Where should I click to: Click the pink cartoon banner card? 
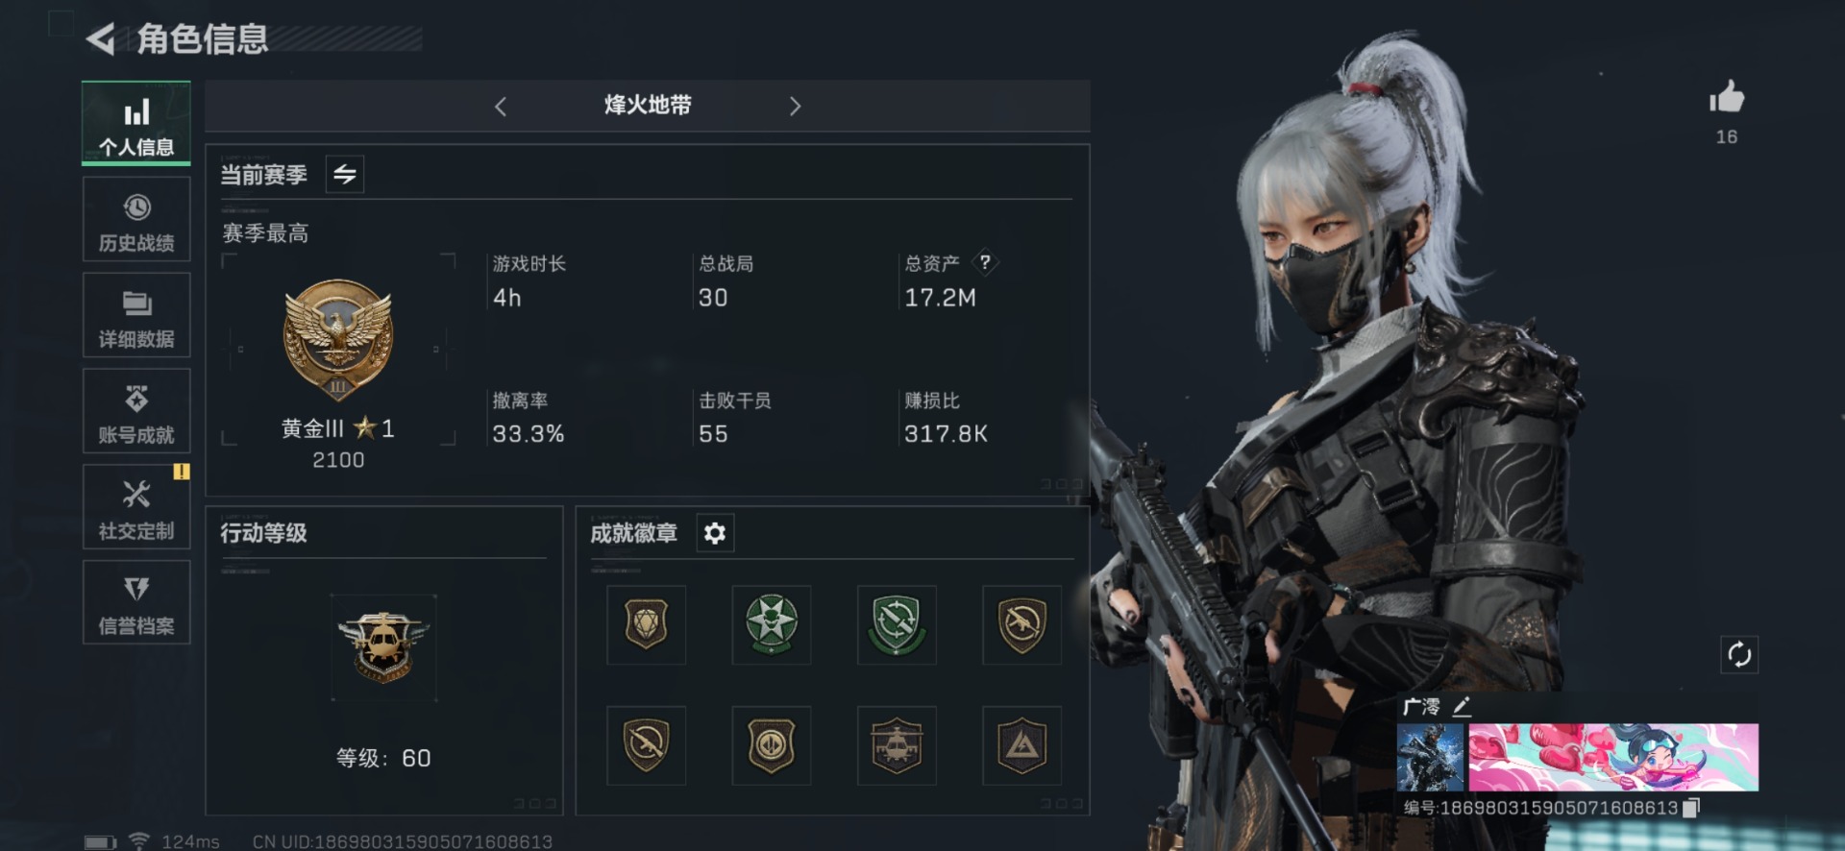coord(1613,758)
